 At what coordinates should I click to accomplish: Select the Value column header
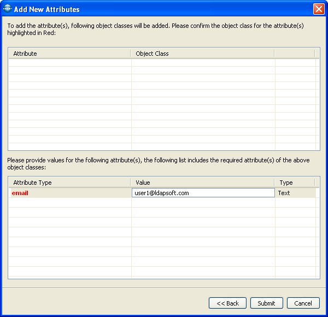[202, 183]
